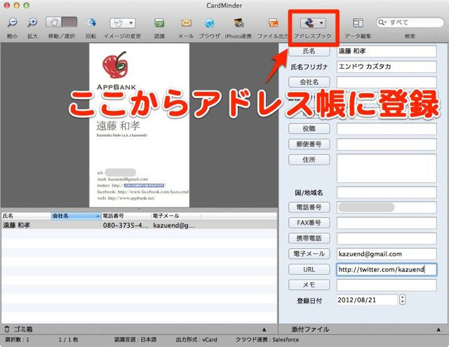
Task: Sort list by 電子メール column header
Action: click(176, 216)
